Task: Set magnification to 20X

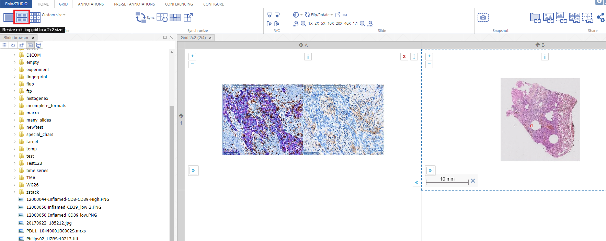Action: [339, 24]
